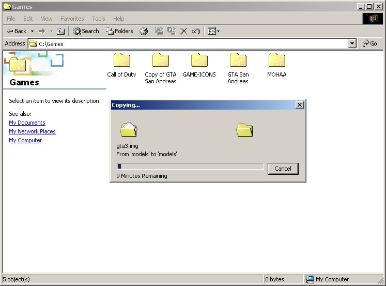386x286 pixels.
Task: Click the copy progress bar
Action: pyautogui.click(x=190, y=167)
